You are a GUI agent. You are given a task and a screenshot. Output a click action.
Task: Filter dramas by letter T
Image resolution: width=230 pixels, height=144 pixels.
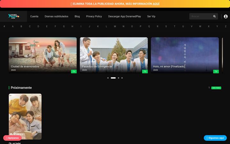point(174,27)
